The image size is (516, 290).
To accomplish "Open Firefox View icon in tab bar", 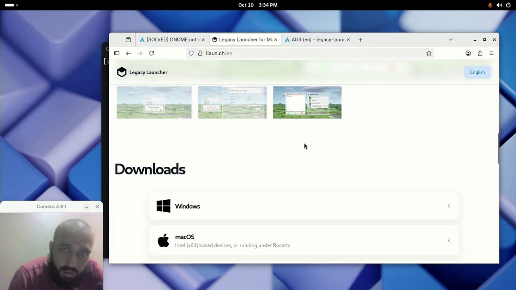I will [128, 39].
